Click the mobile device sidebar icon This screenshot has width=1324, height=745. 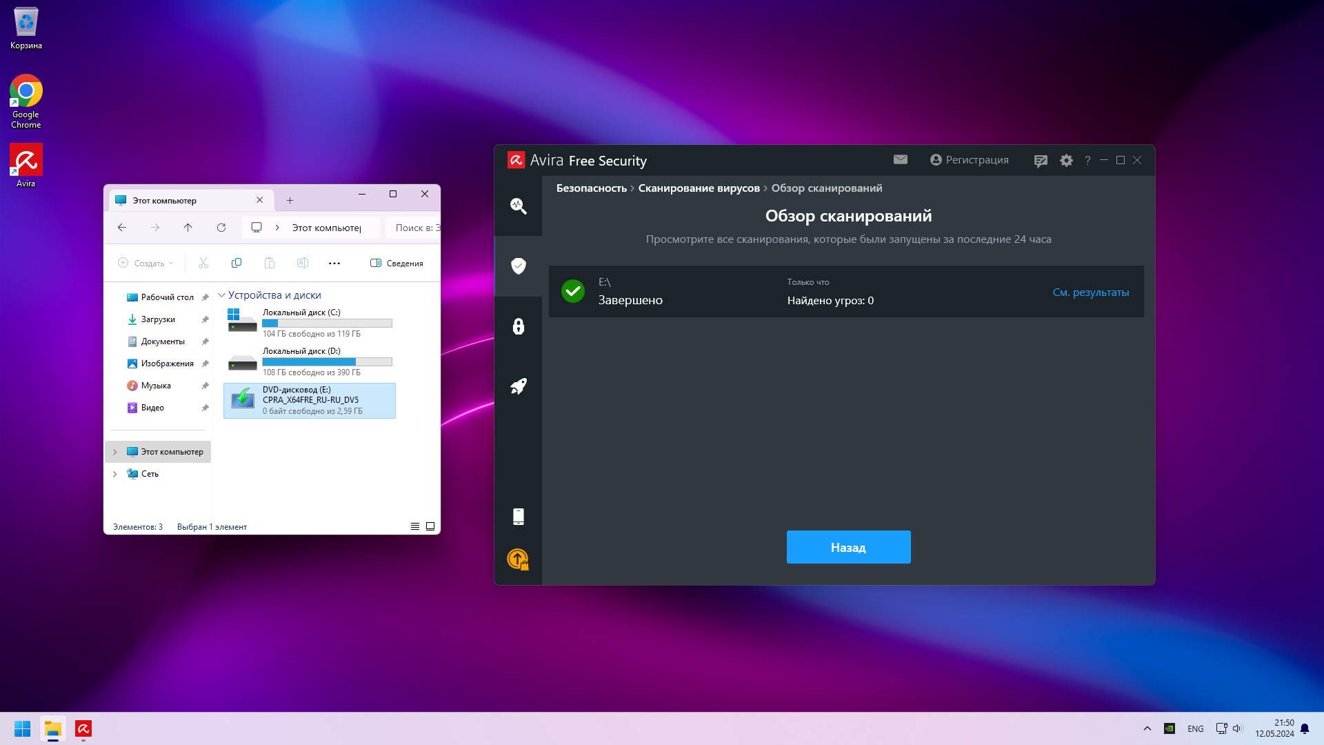[519, 517]
